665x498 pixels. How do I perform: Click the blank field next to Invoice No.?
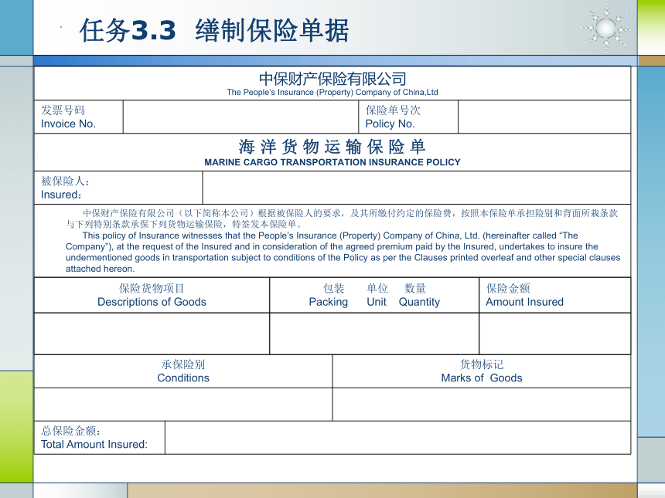tap(241, 117)
